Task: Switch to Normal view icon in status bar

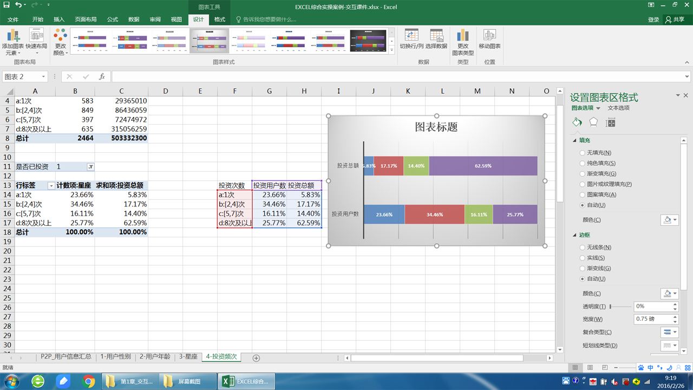Action: (x=575, y=367)
